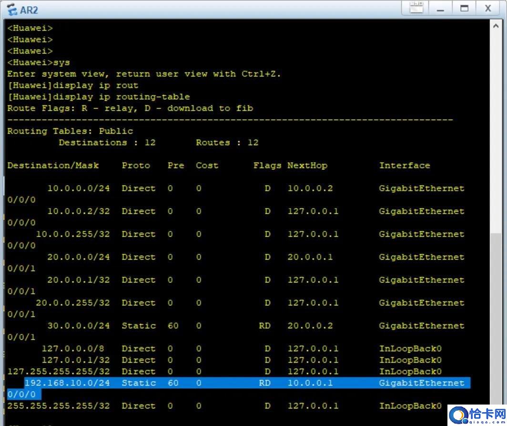Click the highlighted 0/0/0 wrapped interface text
Screen dimensions: 507x426
coord(21,394)
